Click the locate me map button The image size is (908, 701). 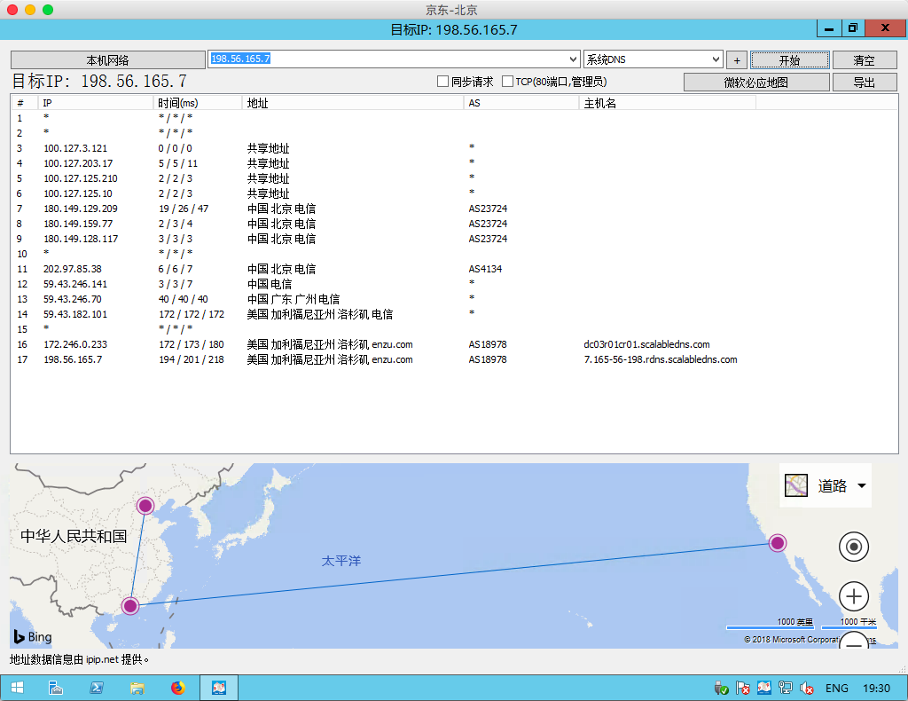pyautogui.click(x=854, y=547)
